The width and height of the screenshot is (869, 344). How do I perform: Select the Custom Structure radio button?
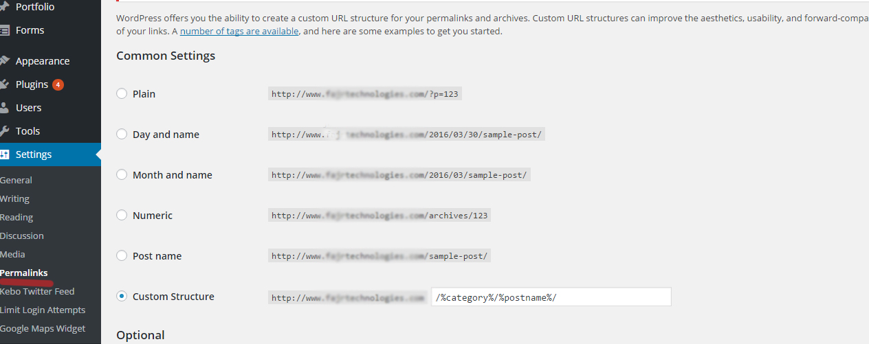point(122,296)
